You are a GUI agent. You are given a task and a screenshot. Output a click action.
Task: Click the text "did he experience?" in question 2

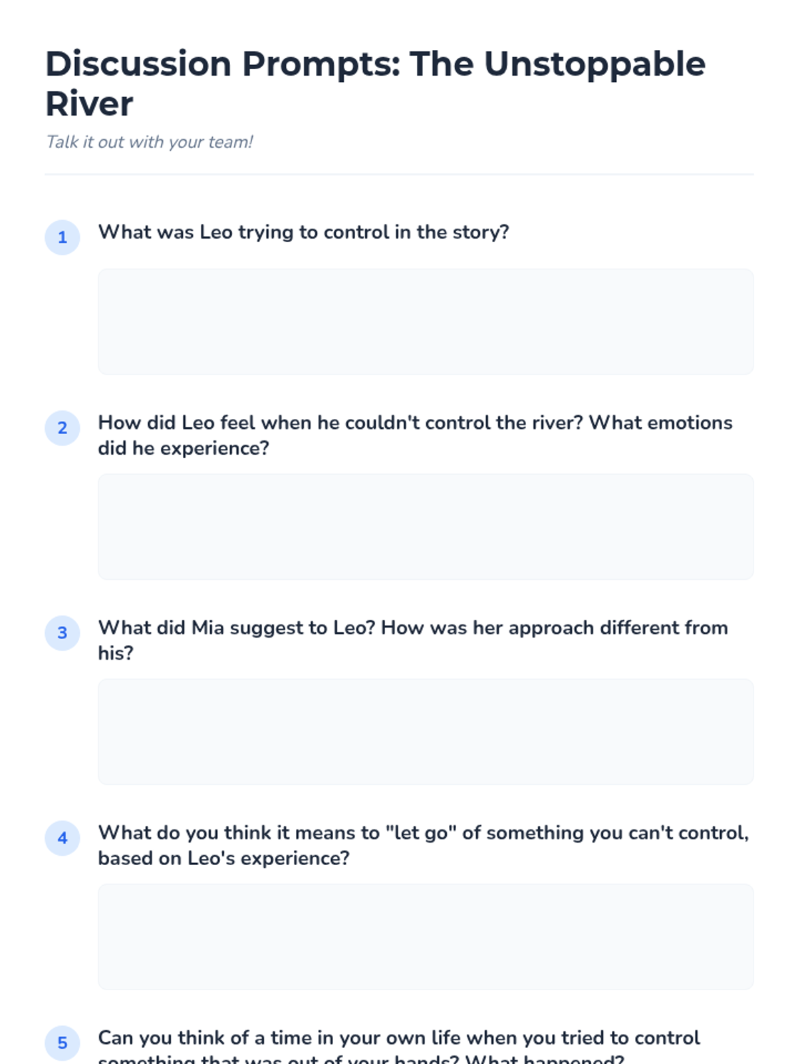pyautogui.click(x=184, y=448)
